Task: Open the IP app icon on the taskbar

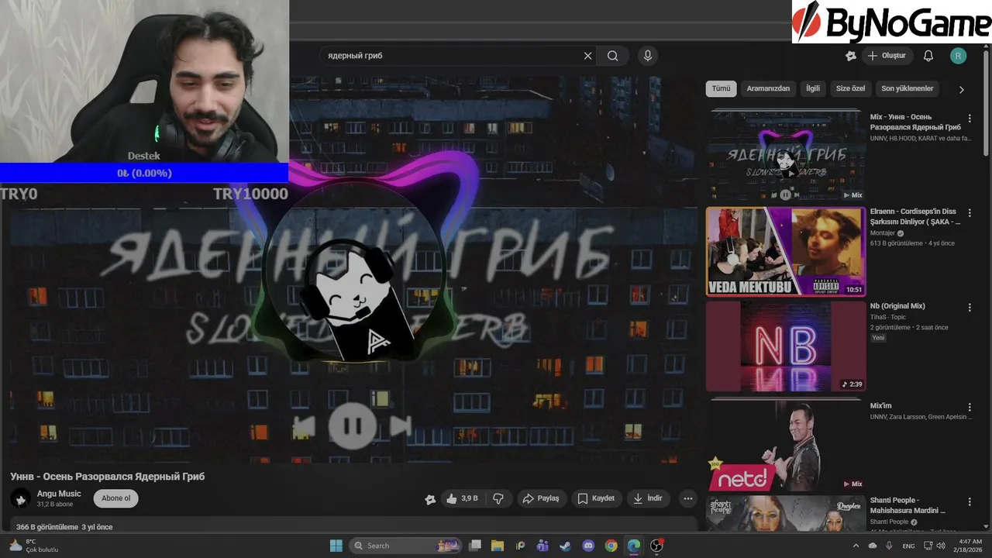Action: pyautogui.click(x=520, y=546)
